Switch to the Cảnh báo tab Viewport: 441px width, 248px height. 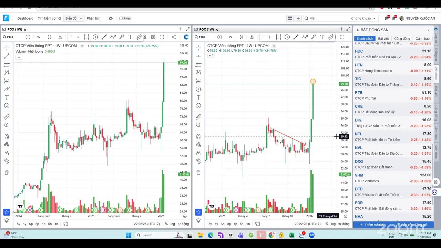tap(422, 39)
